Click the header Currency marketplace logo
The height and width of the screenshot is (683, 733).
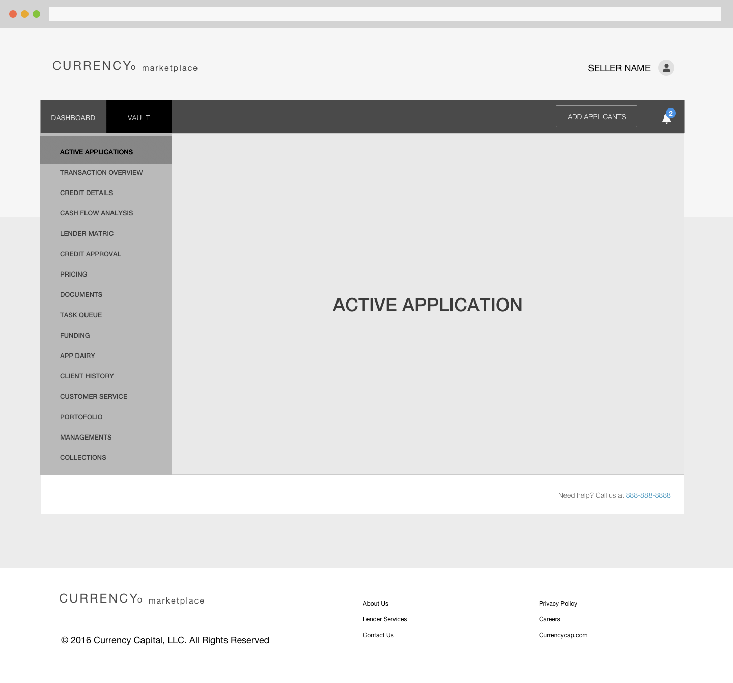pyautogui.click(x=125, y=66)
